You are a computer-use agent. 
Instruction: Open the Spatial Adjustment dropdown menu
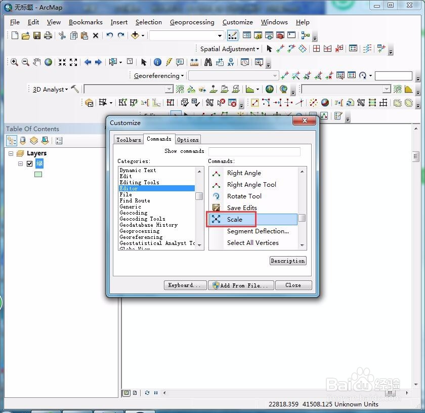[x=229, y=49]
